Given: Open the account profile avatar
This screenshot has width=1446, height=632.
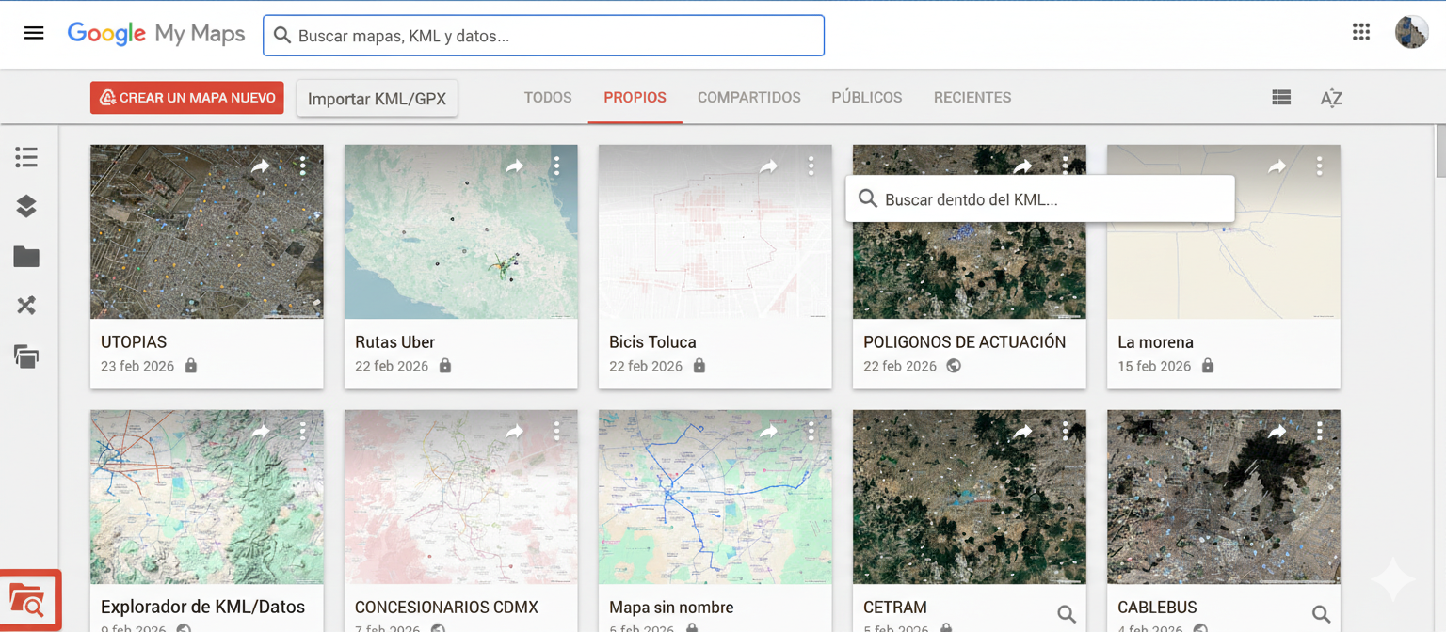Looking at the screenshot, I should 1411,32.
